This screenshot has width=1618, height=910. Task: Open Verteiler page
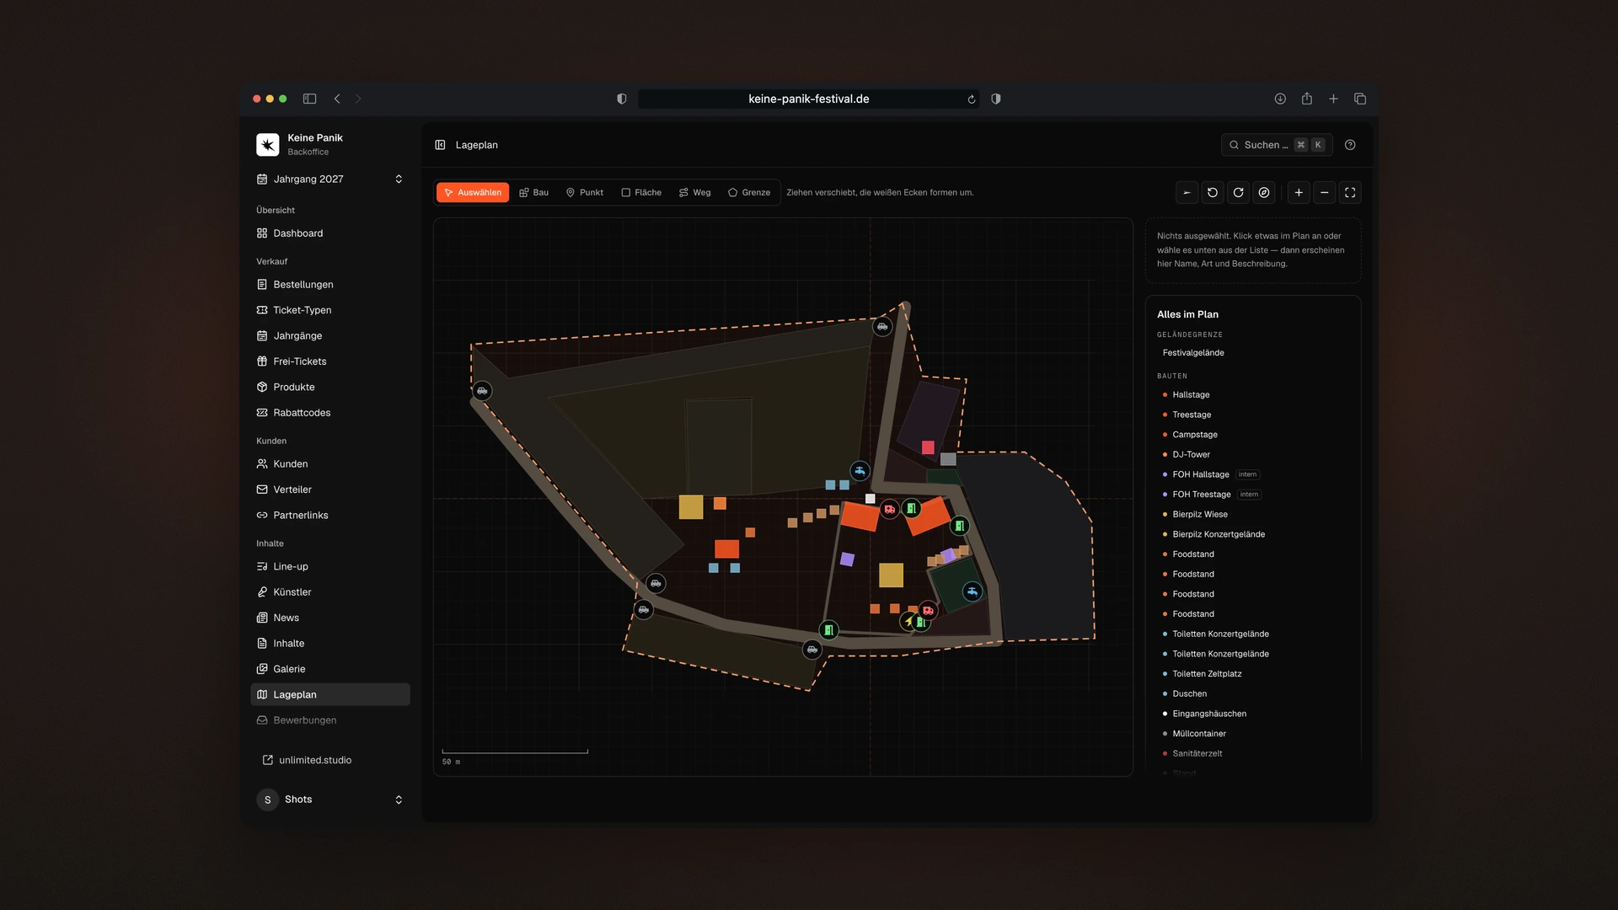pos(330,490)
